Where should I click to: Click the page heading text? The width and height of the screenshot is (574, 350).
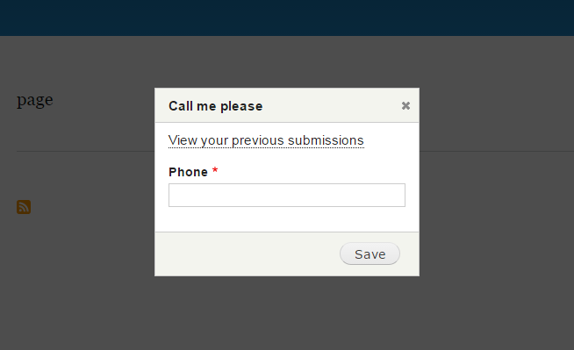pos(35,100)
